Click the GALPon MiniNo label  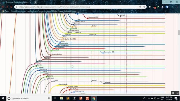coord(73,87)
